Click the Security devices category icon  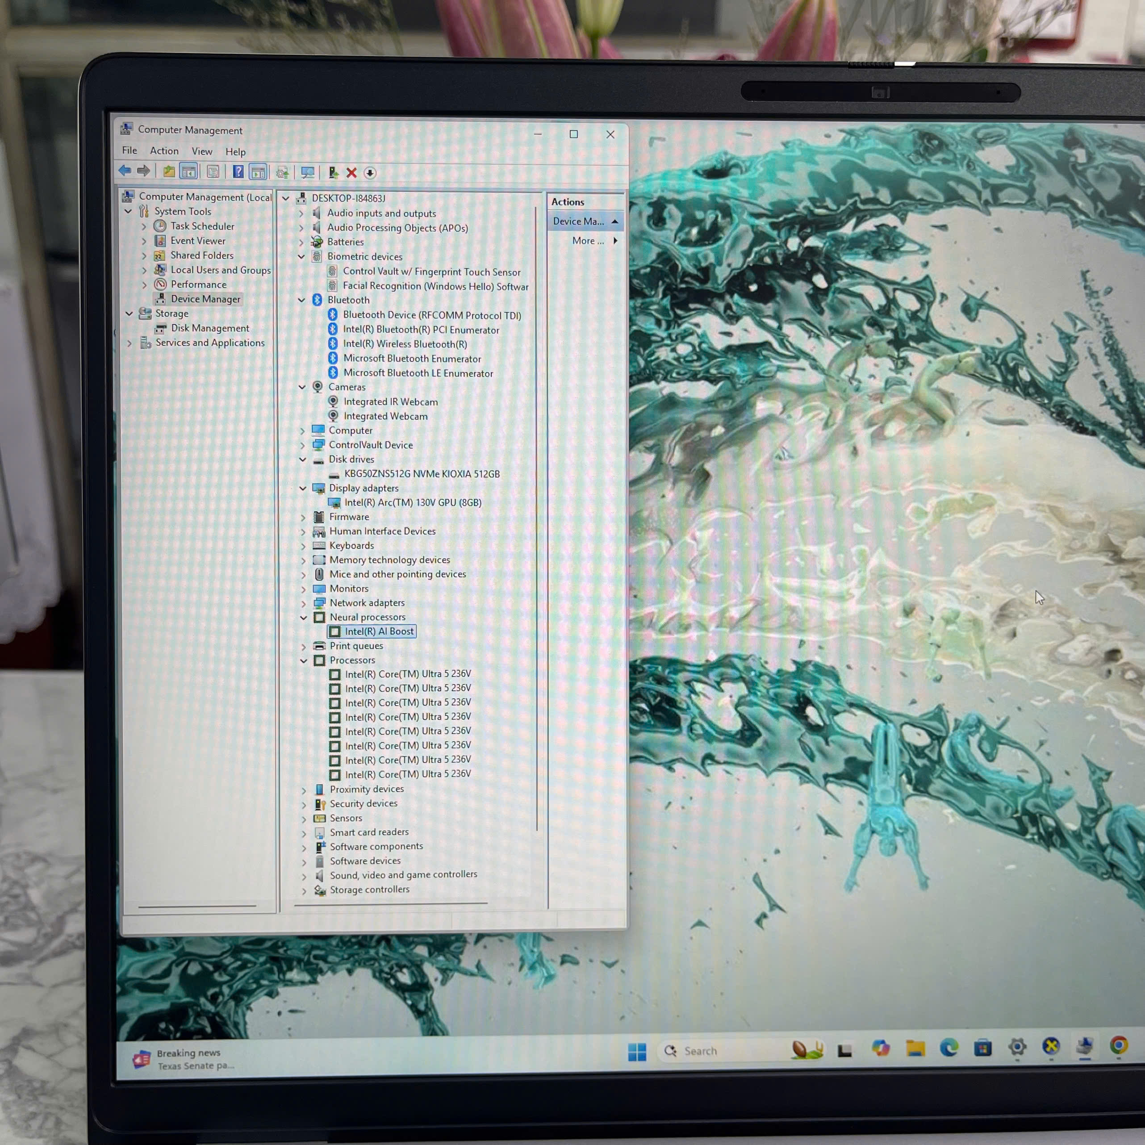(320, 804)
